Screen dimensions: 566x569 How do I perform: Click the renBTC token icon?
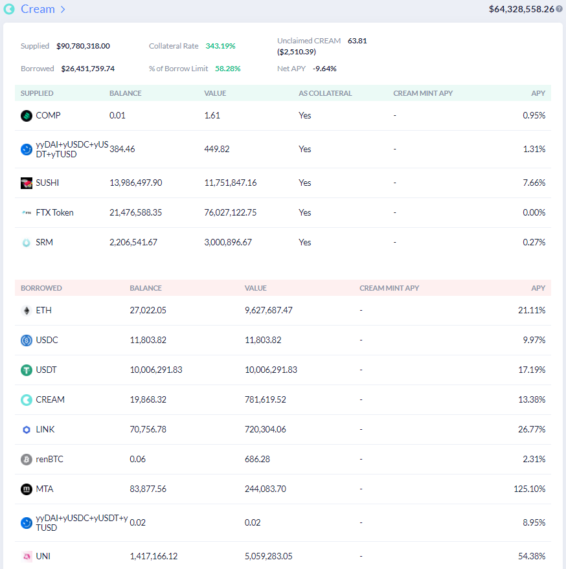click(27, 460)
